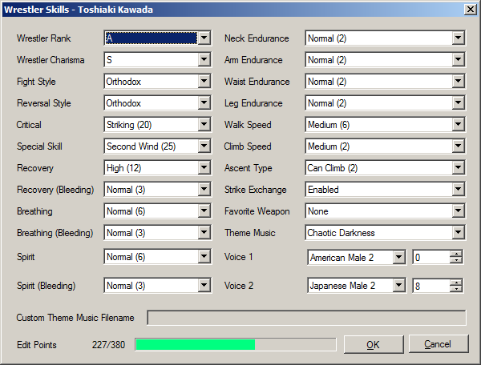Click the Custom Theme Music Filename field
481x365 pixels.
(305, 318)
